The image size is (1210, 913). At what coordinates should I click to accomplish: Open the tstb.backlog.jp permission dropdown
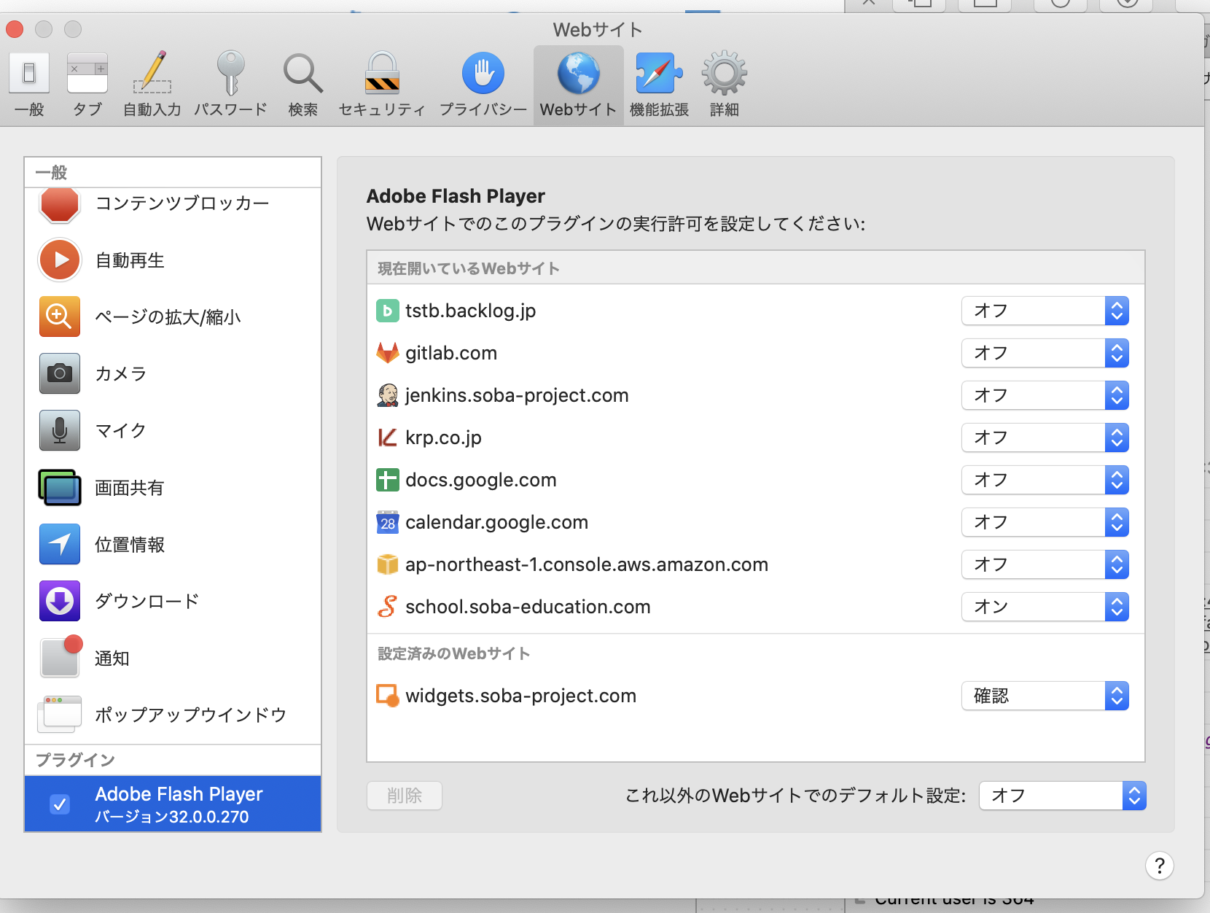[1045, 311]
